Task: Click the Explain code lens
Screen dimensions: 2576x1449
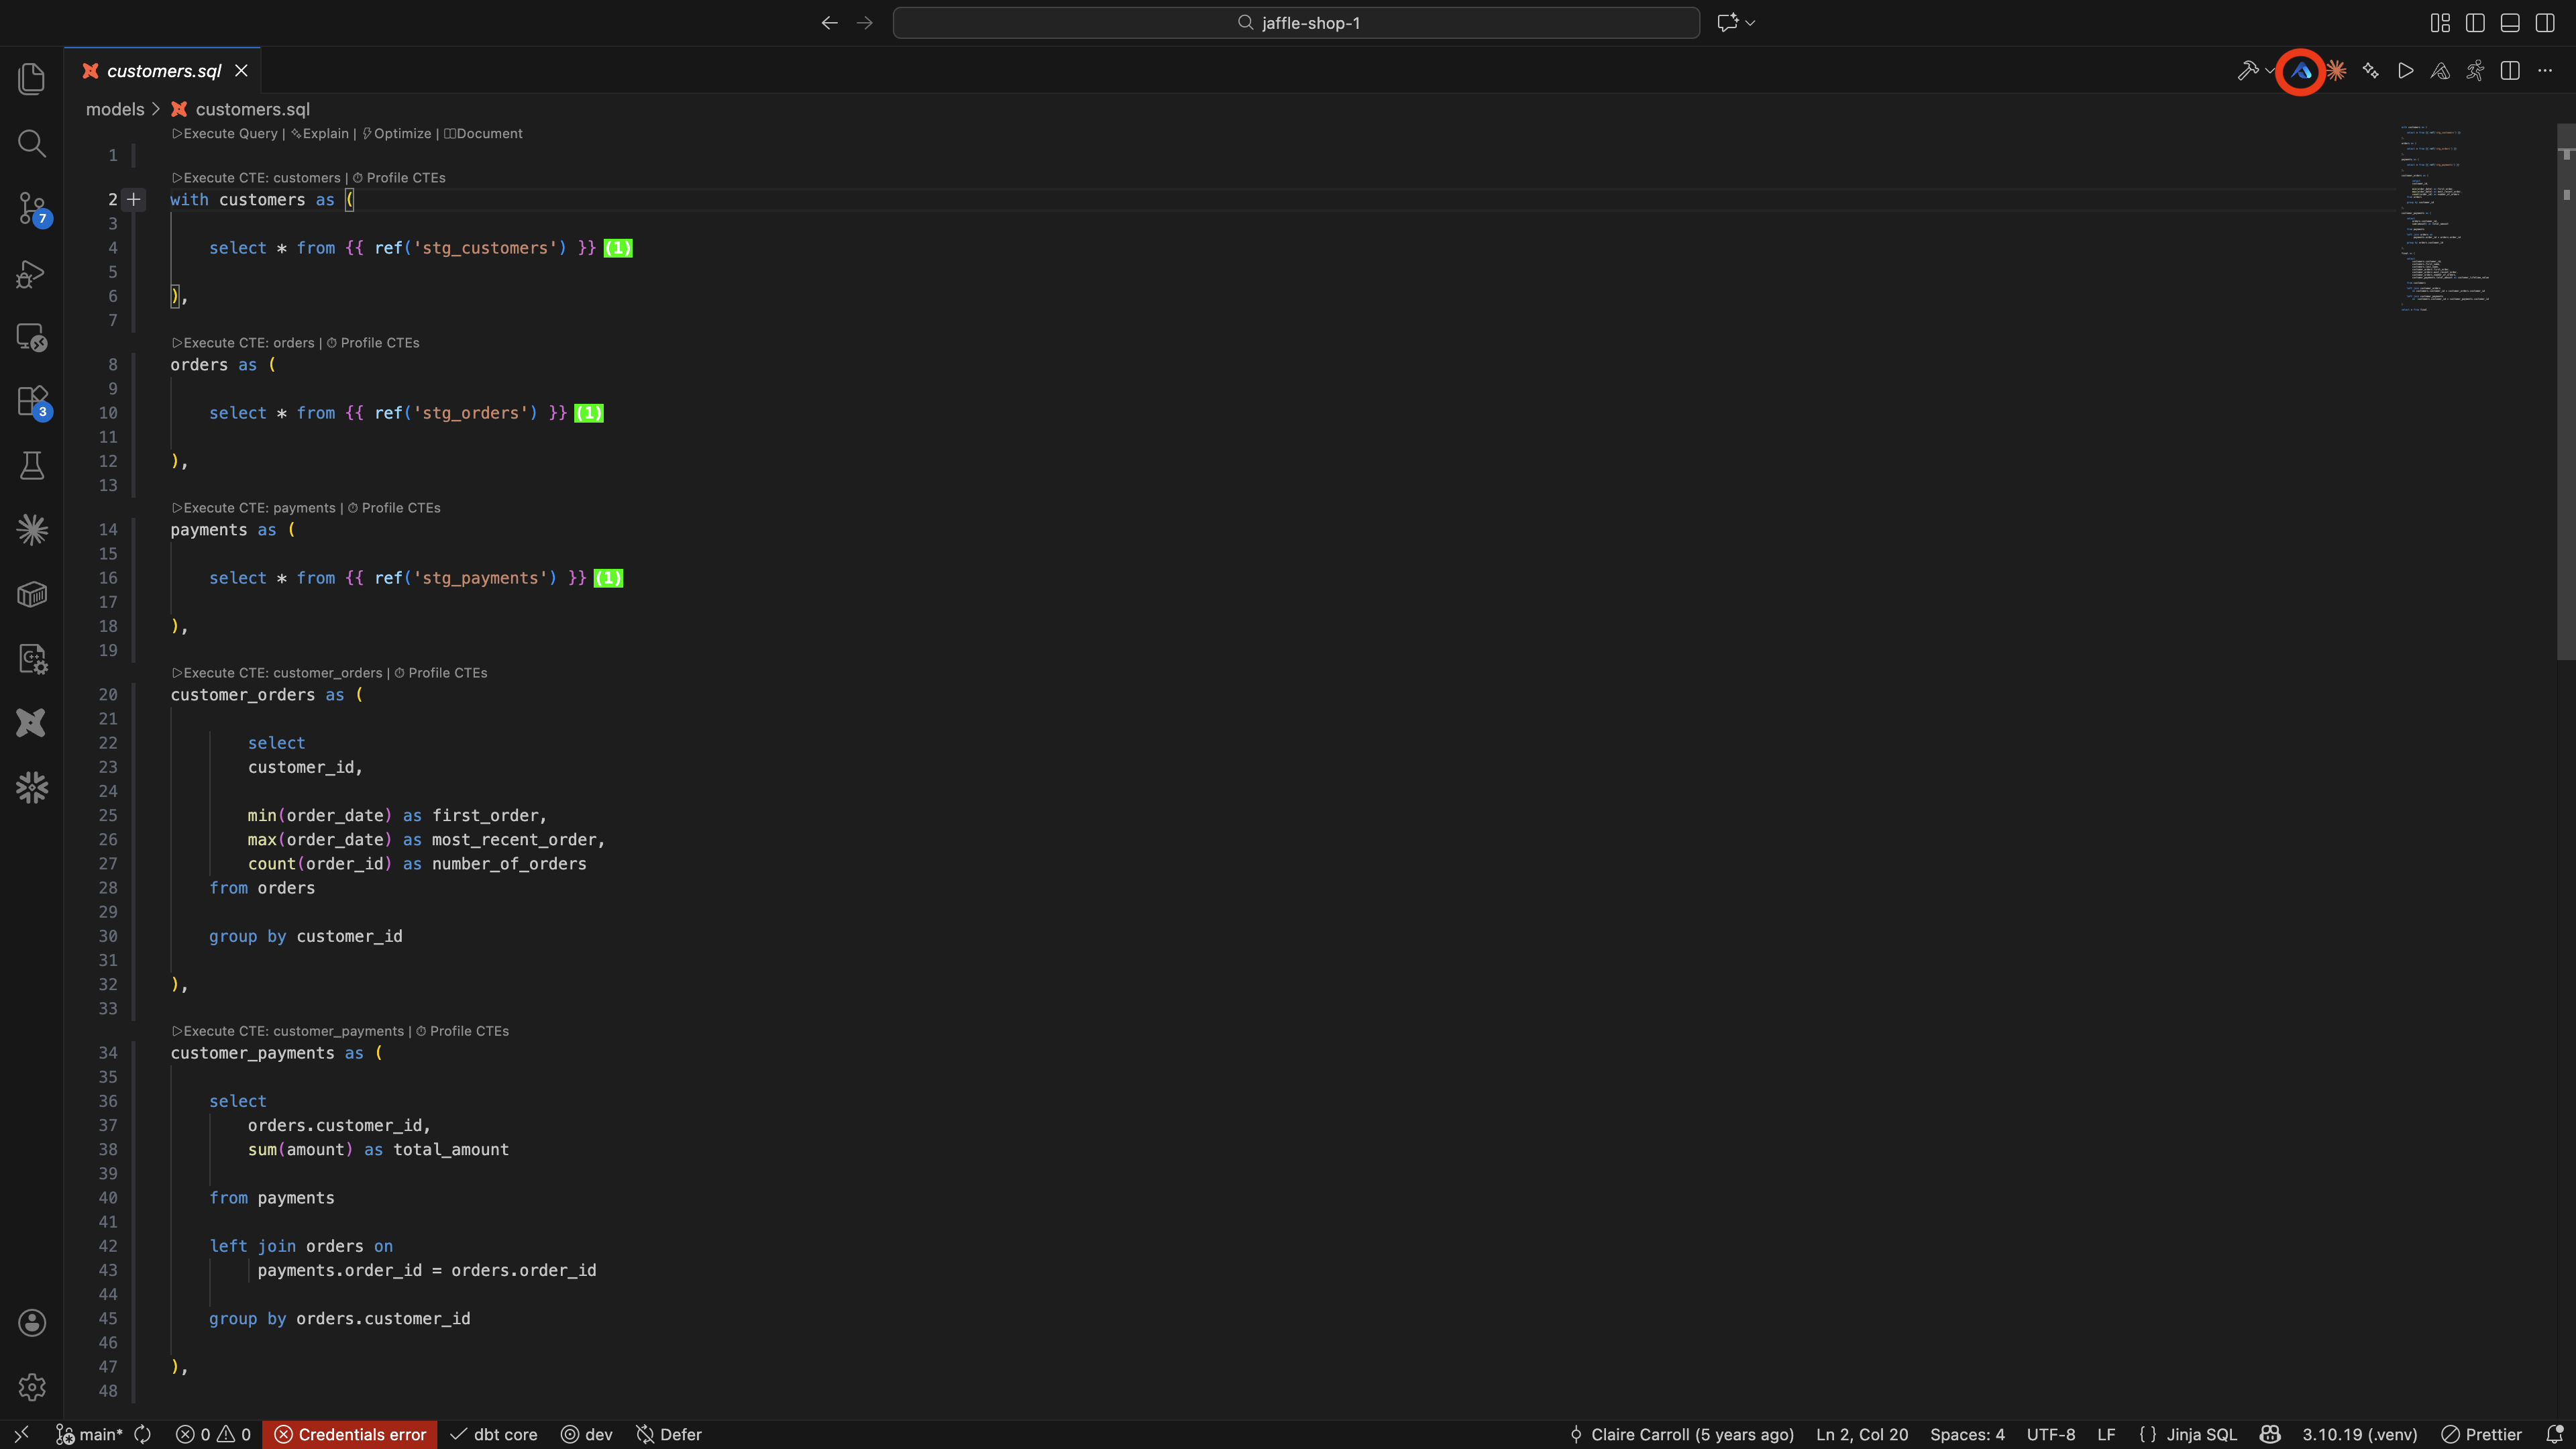Action: click(x=320, y=133)
